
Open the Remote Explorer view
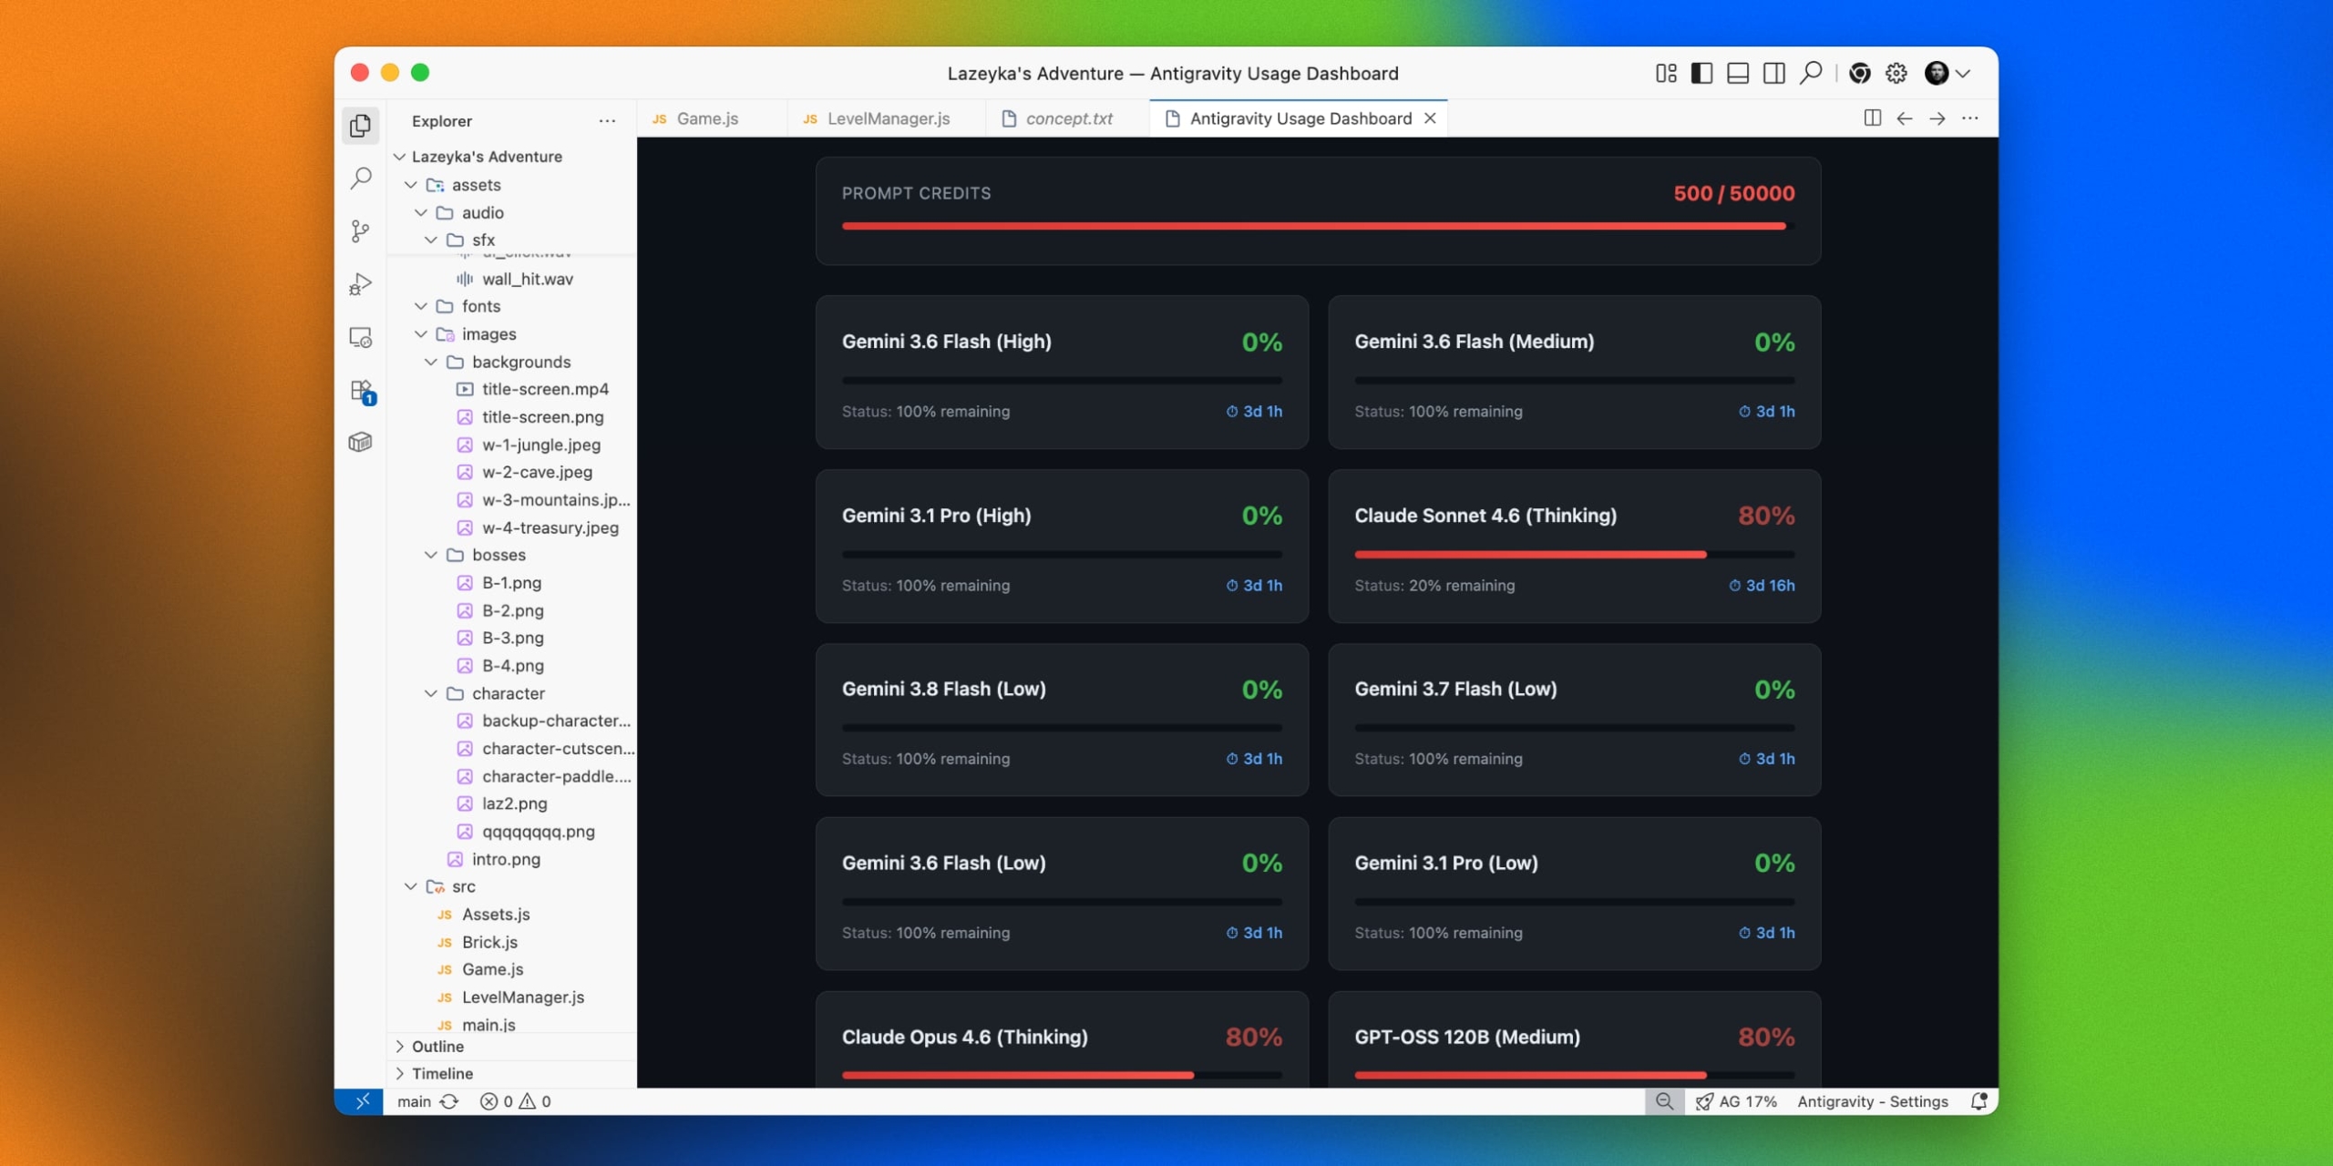click(361, 338)
